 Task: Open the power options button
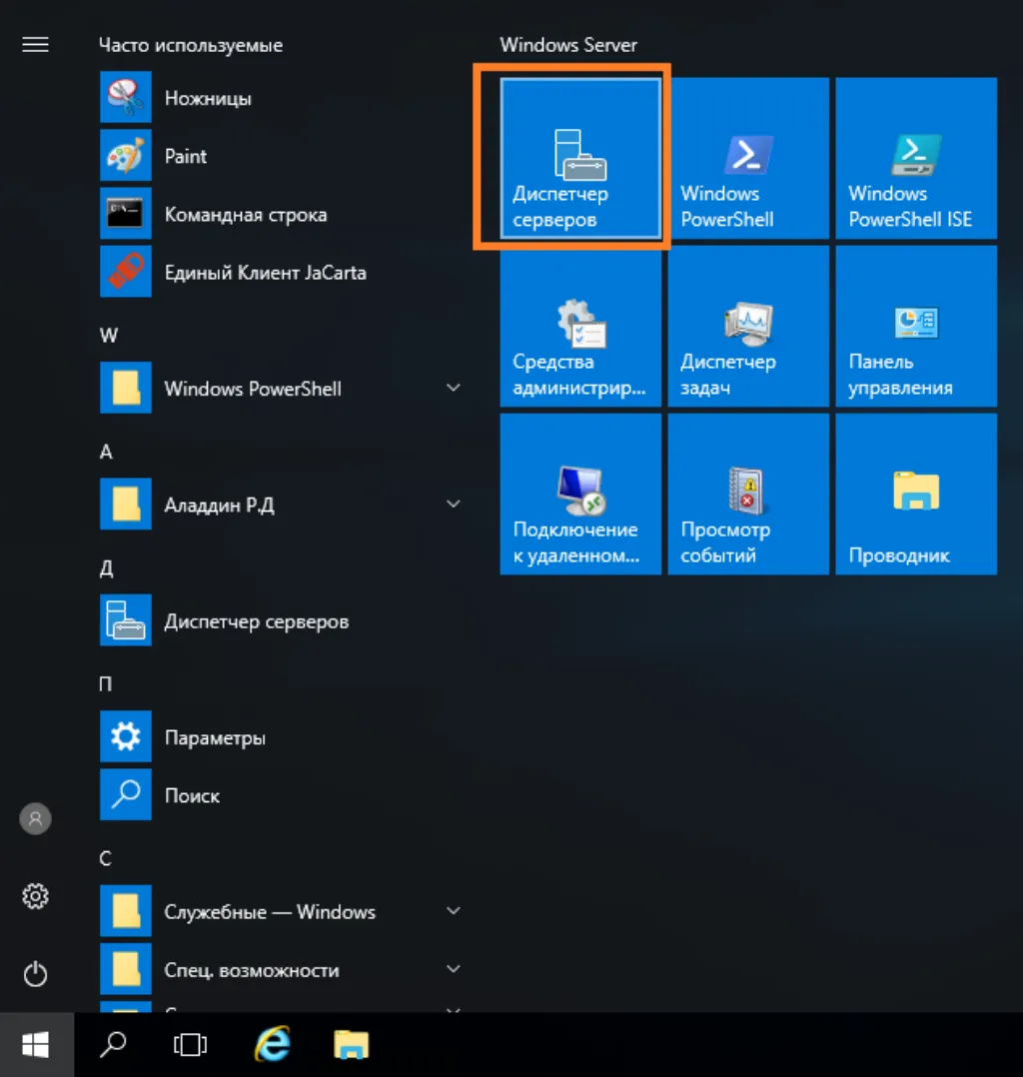click(35, 974)
